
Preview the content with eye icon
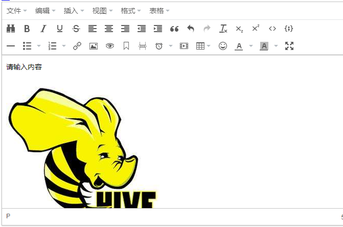(x=110, y=46)
